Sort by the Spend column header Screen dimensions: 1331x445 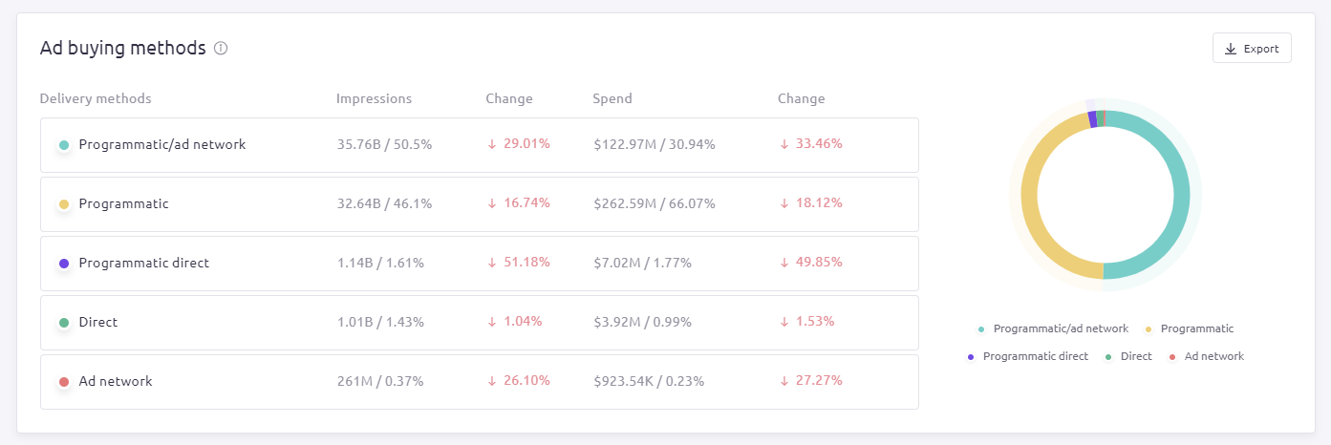(612, 98)
